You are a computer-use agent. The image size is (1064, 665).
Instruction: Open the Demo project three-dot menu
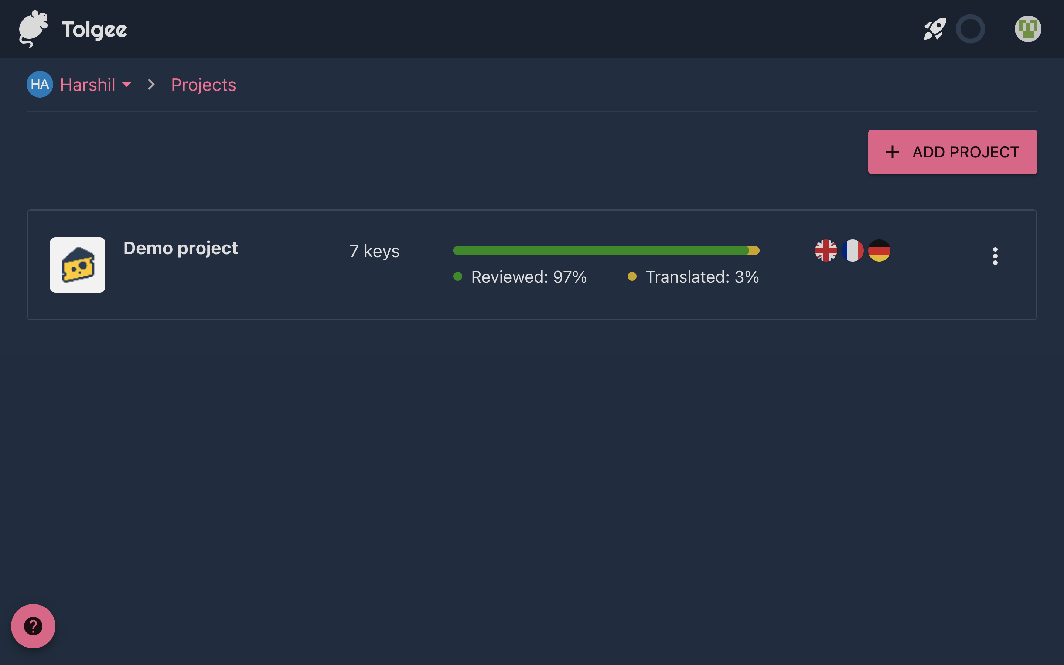point(995,255)
